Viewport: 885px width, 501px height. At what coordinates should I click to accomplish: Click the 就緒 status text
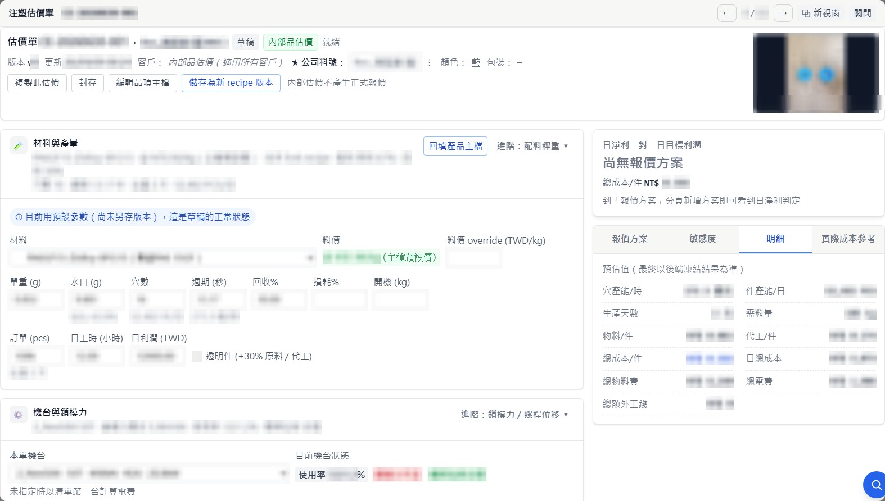click(331, 42)
